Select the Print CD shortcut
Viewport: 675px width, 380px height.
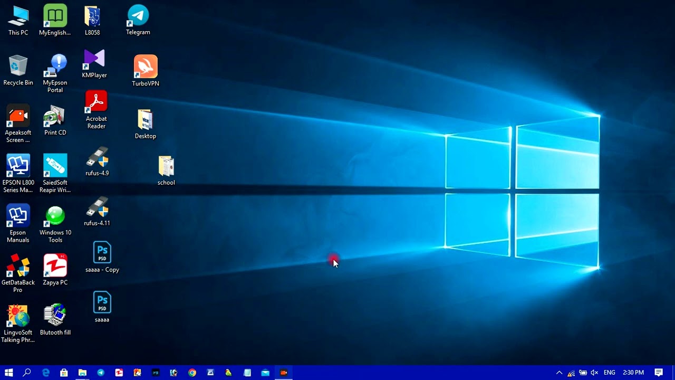pos(55,120)
